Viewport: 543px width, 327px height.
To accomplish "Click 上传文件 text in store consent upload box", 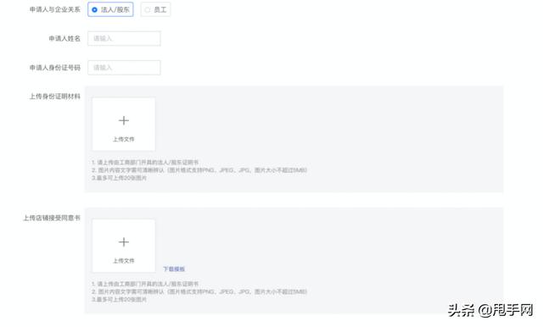I will pyautogui.click(x=124, y=261).
